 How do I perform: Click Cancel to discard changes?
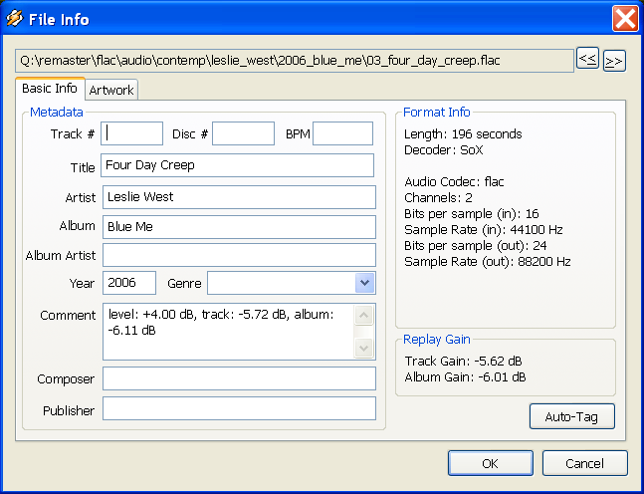click(584, 463)
